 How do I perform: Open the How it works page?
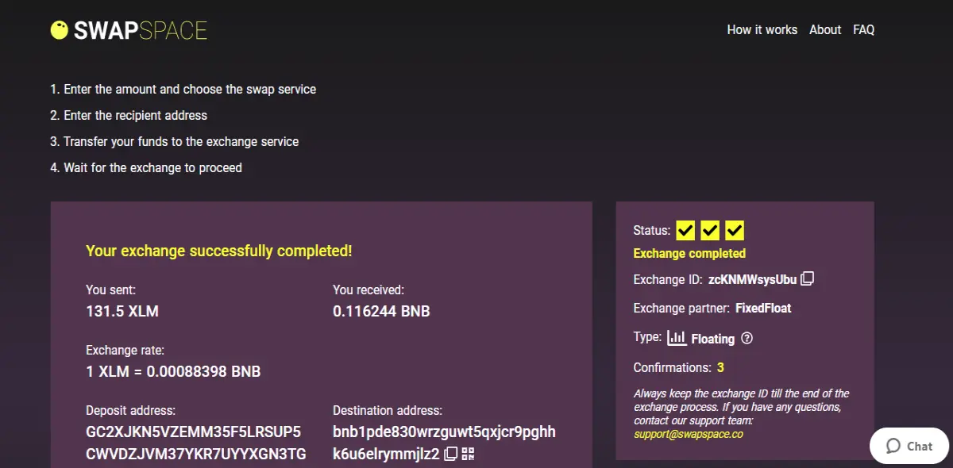coord(762,29)
